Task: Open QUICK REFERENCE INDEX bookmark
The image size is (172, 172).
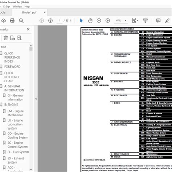Action: (12, 57)
